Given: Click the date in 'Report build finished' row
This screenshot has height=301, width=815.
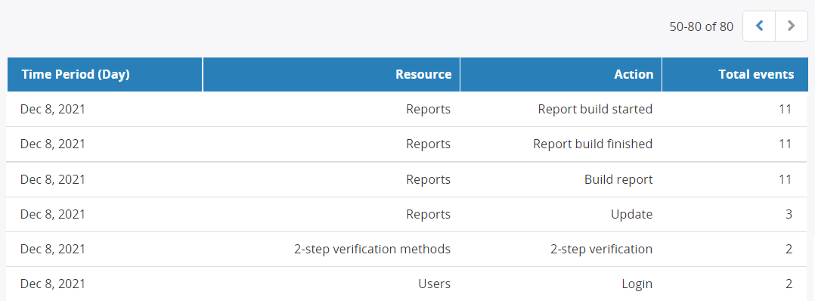Looking at the screenshot, I should click(52, 144).
